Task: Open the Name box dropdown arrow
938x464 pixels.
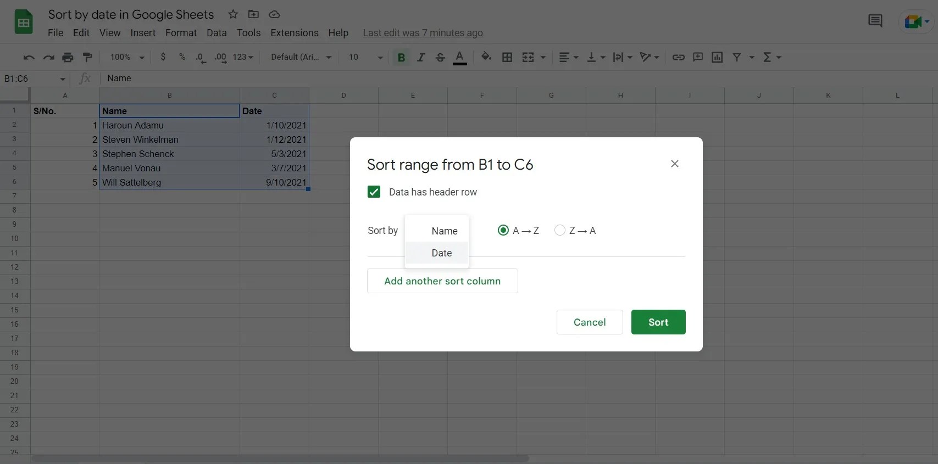Action: (x=63, y=79)
